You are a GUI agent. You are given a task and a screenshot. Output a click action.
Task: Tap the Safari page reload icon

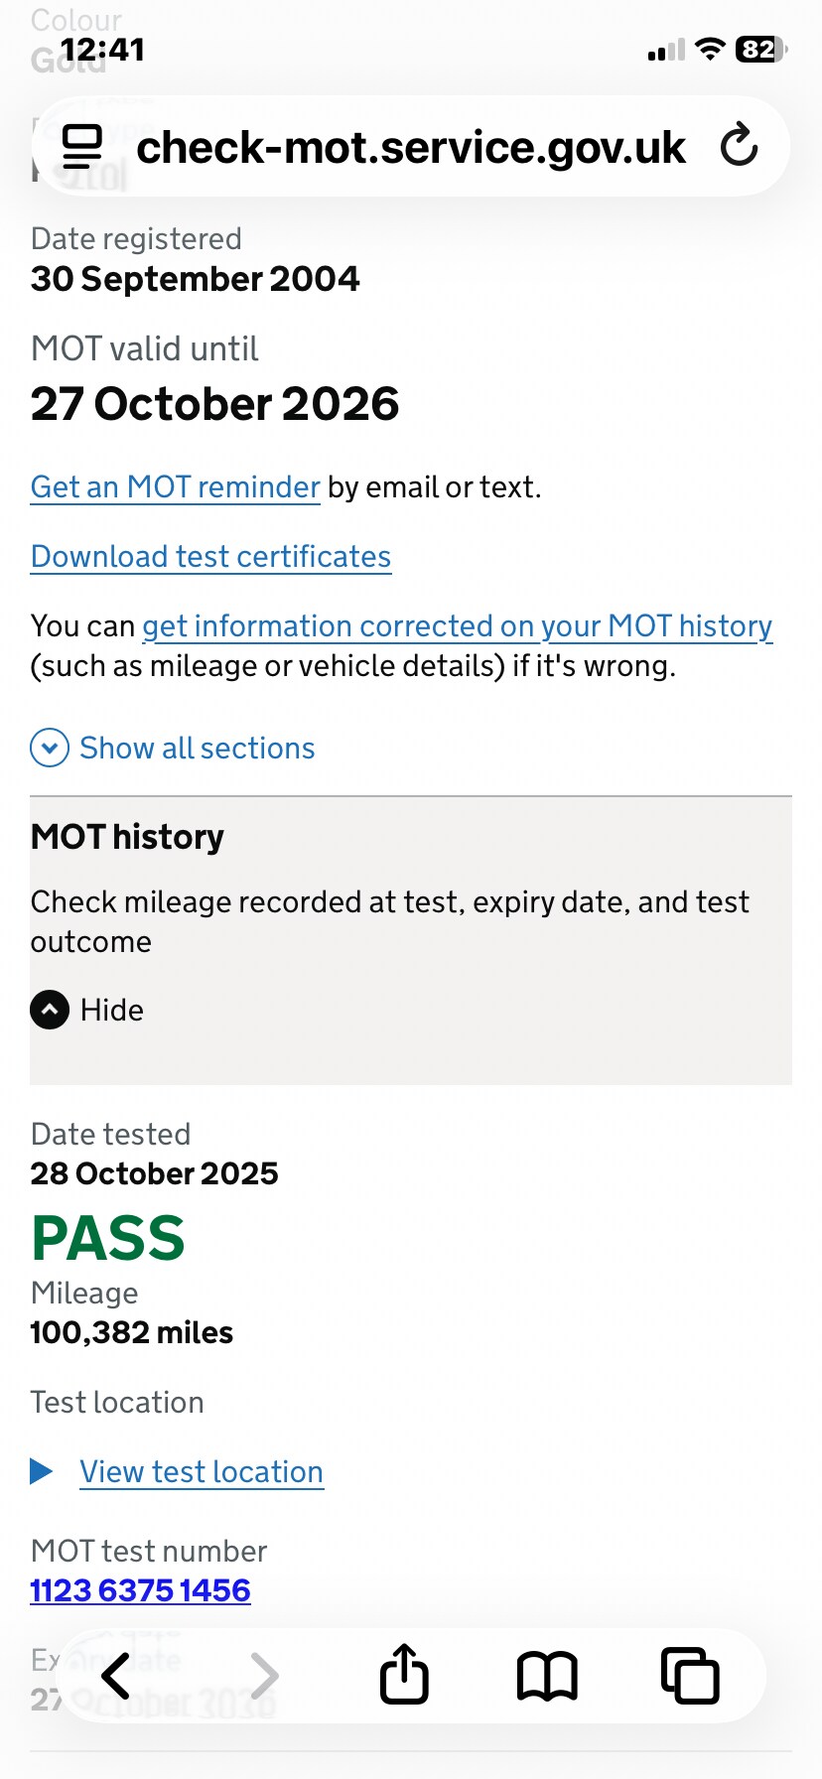(739, 146)
